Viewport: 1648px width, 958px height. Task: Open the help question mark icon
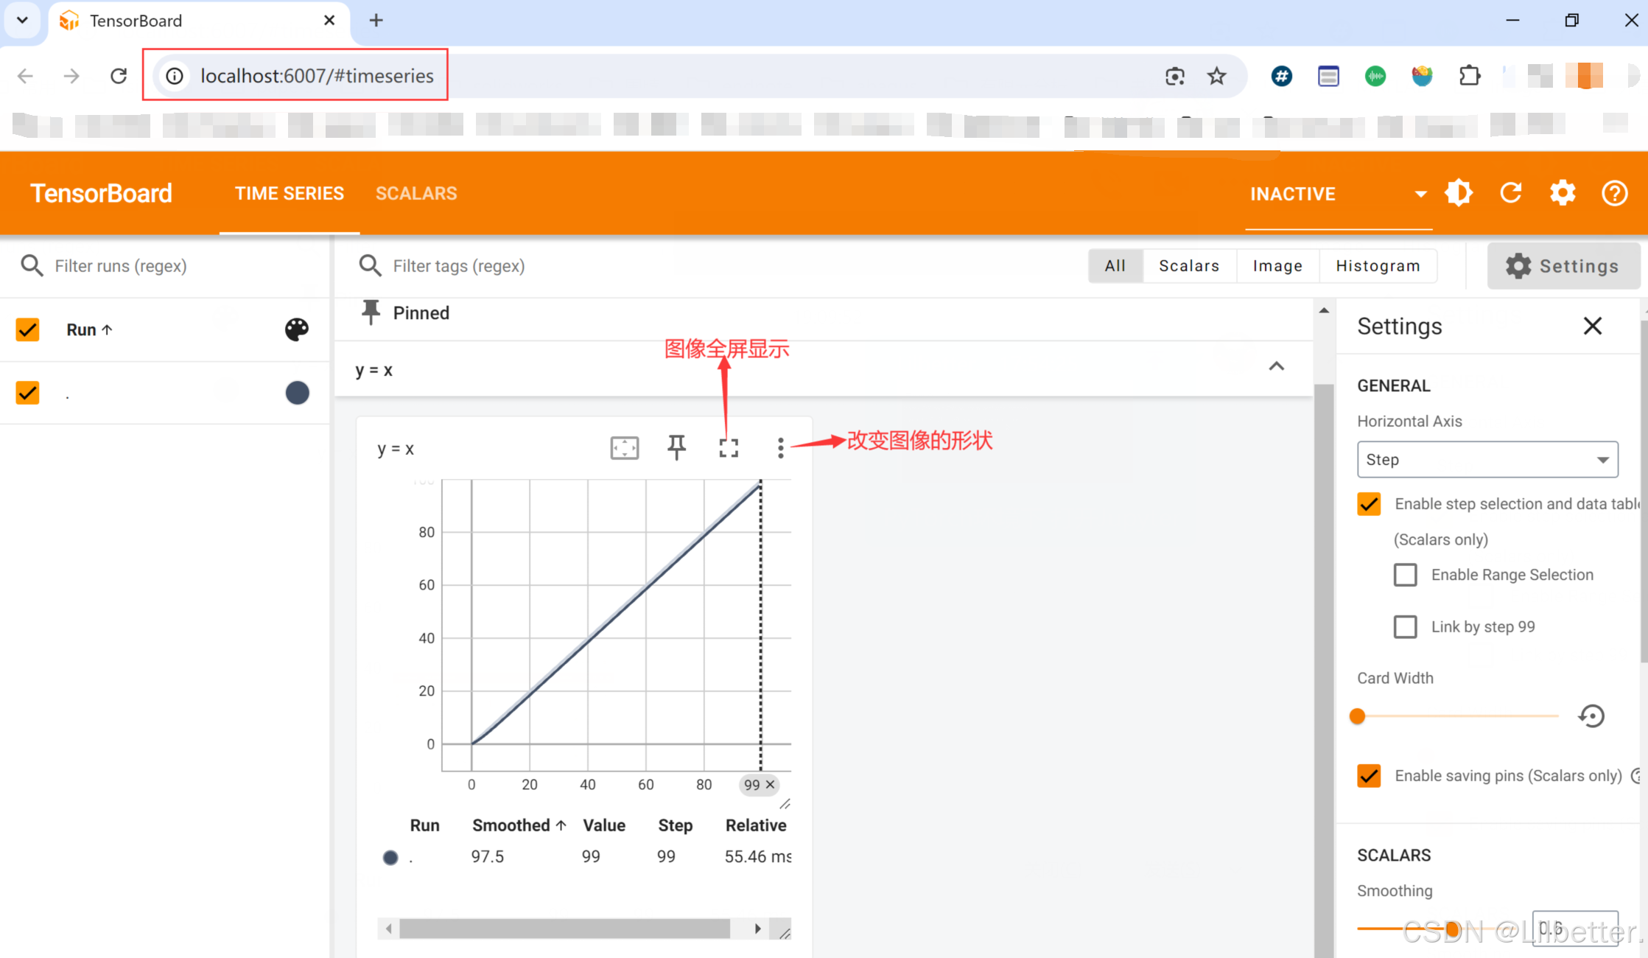1614,193
